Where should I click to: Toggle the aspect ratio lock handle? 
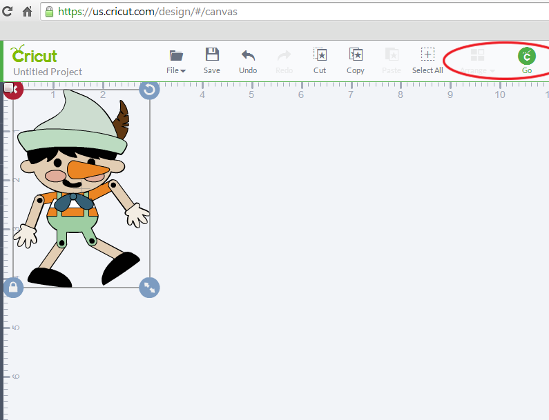coord(13,288)
